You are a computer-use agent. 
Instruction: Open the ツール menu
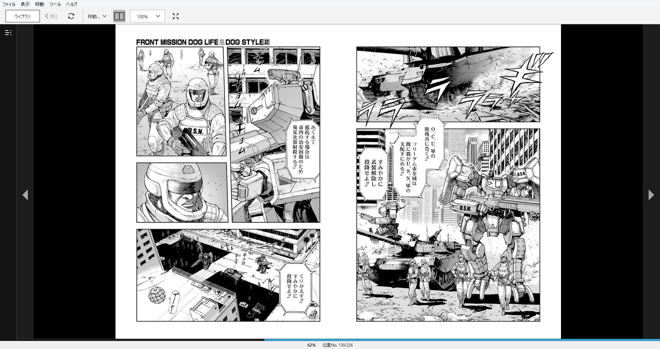pos(55,4)
